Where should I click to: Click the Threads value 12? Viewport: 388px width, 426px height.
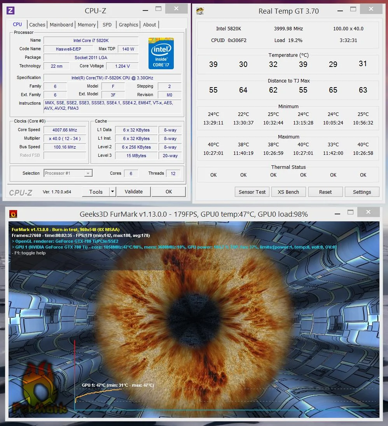(x=173, y=174)
